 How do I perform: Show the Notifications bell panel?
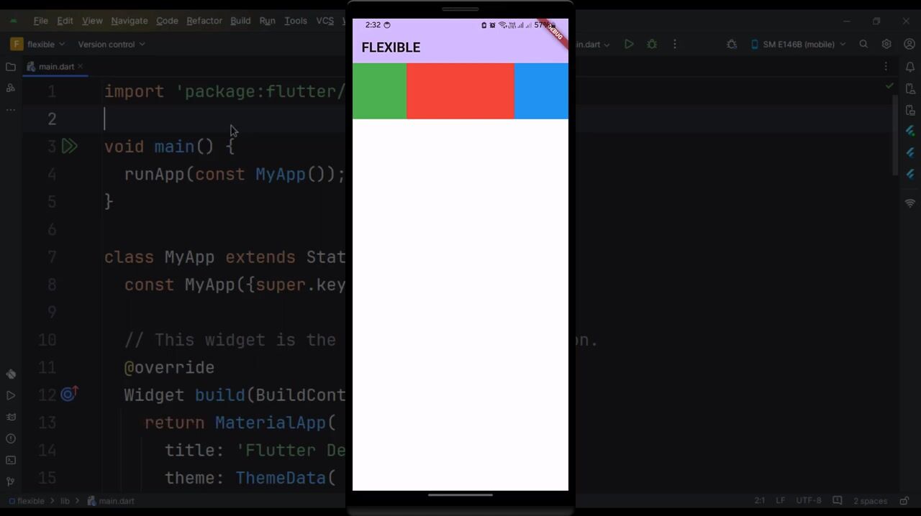pos(910,67)
